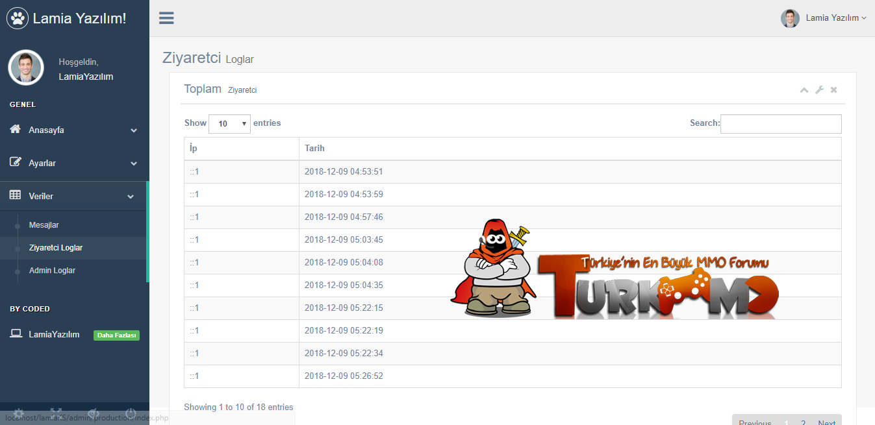
Task: Click date 2018-12-09 05:04:08
Action: [x=344, y=263]
